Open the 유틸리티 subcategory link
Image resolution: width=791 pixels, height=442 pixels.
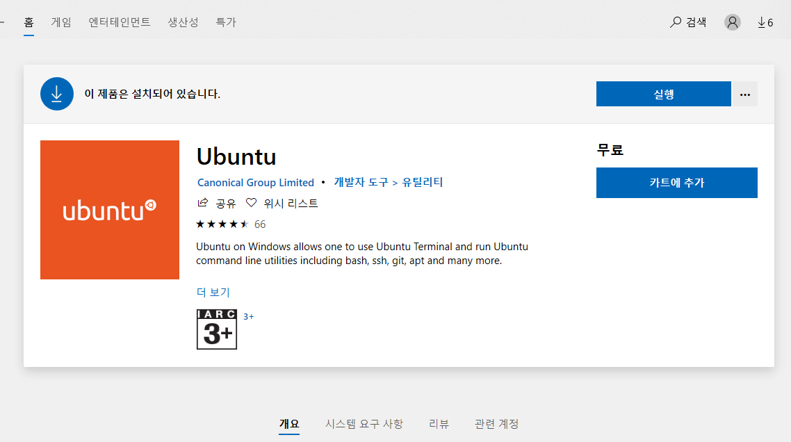pos(422,182)
